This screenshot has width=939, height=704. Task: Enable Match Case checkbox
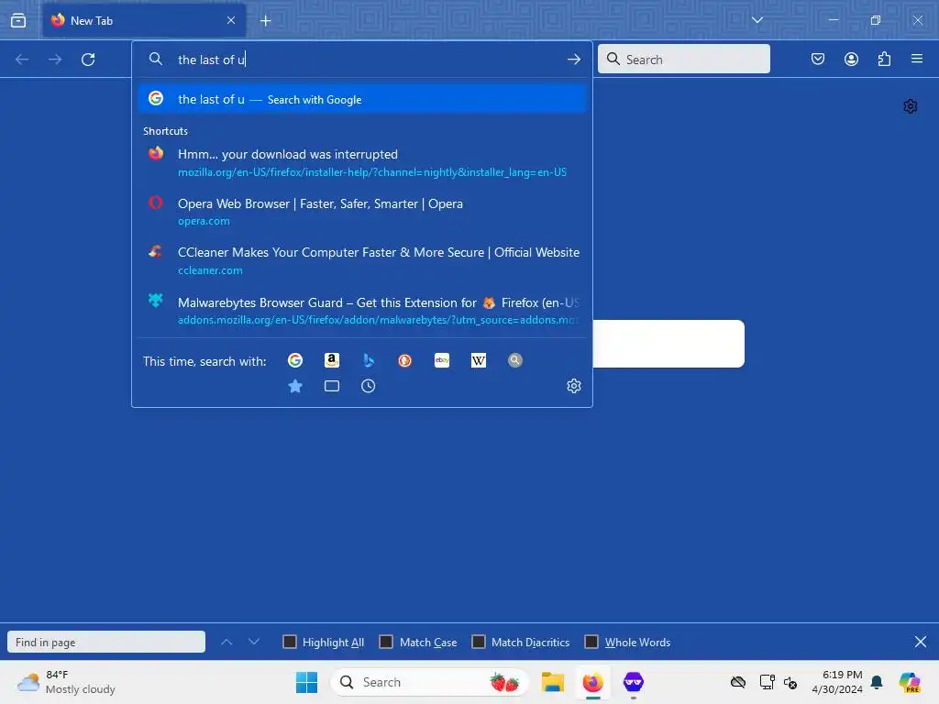[386, 643]
